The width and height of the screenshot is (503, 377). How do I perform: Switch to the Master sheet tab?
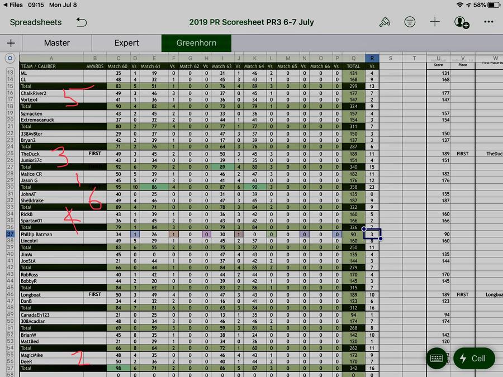point(57,43)
